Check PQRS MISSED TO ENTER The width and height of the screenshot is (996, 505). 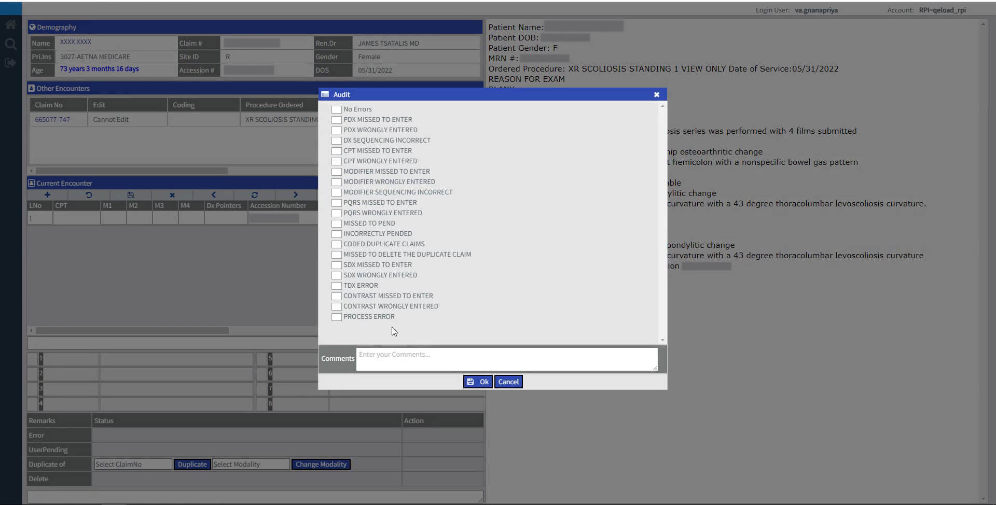(x=337, y=203)
